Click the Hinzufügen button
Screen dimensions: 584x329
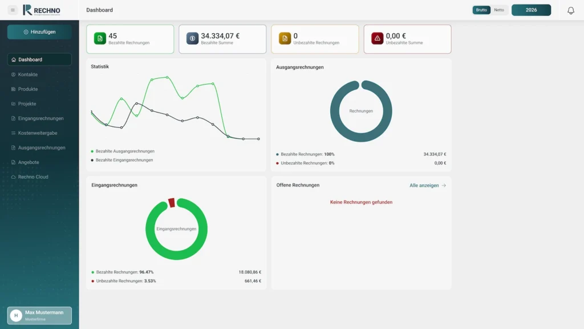39,32
